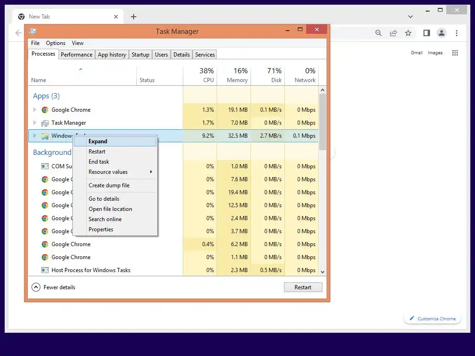475x356 pixels.
Task: Open the View menu
Action: coord(77,43)
